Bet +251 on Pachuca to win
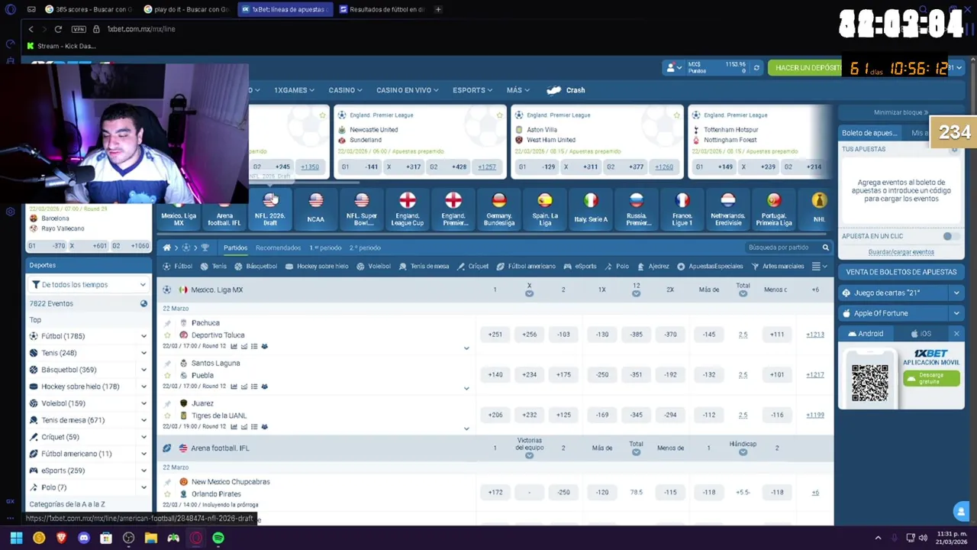Screen dimensions: 977x550 click(x=495, y=335)
